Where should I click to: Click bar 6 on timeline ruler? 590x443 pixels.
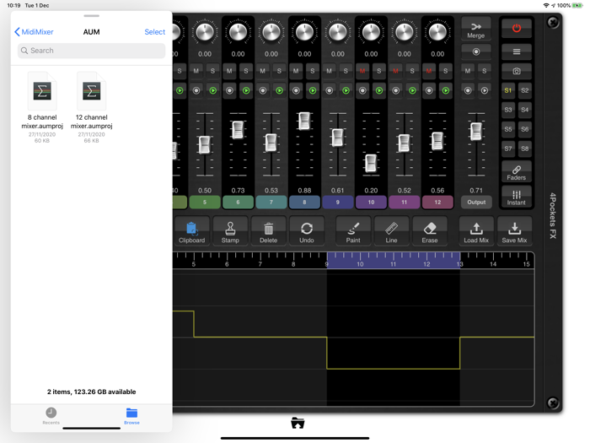point(227,264)
